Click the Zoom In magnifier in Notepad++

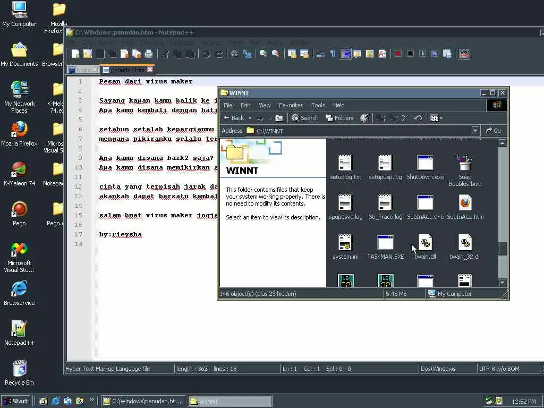263,54
